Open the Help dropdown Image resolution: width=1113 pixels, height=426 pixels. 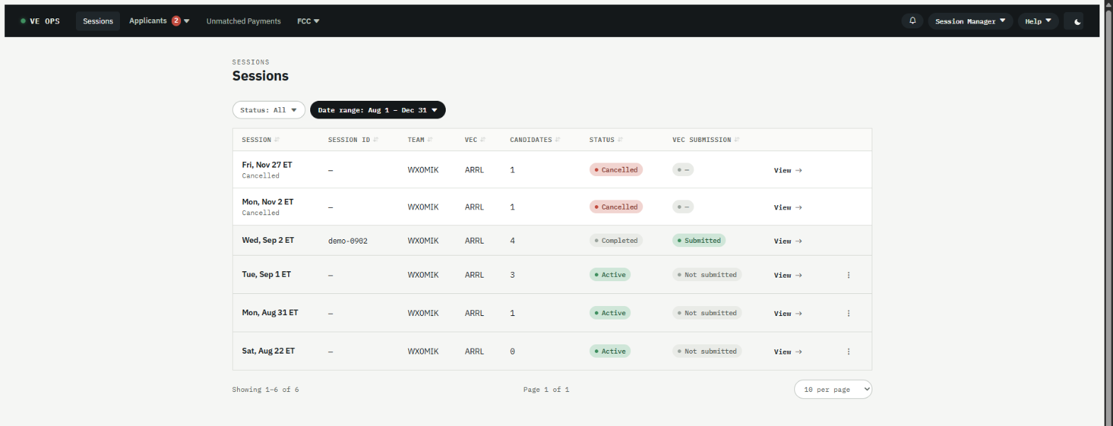tap(1038, 21)
